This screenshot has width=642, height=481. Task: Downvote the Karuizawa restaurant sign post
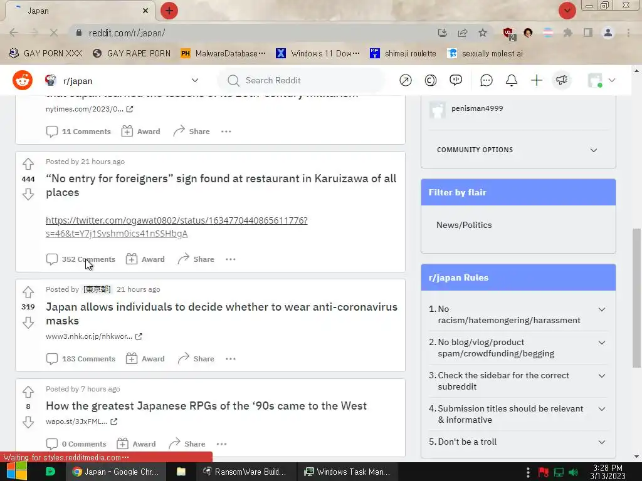click(x=28, y=194)
